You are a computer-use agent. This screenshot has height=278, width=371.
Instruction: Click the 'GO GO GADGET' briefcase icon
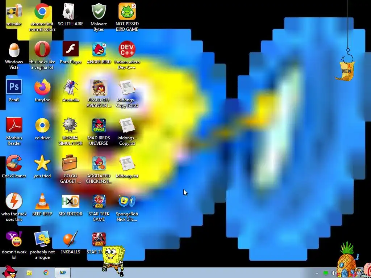[x=70, y=163]
